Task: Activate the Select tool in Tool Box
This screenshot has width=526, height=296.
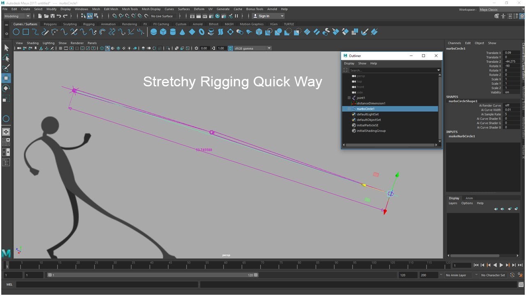Action: pyautogui.click(x=6, y=48)
